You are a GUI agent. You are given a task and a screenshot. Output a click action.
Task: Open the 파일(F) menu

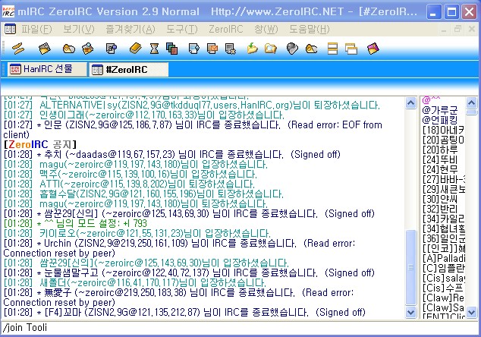[36, 30]
